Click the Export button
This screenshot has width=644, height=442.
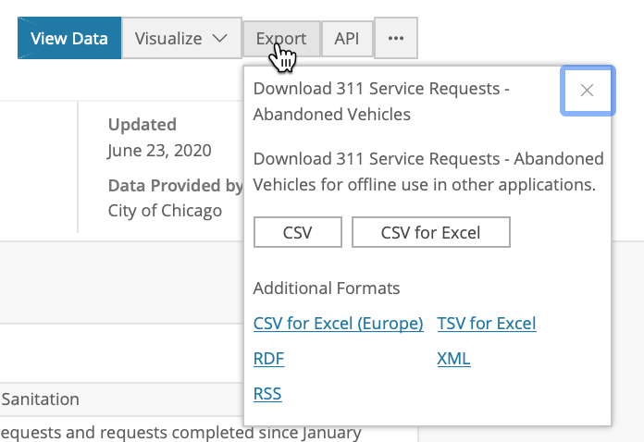click(281, 39)
